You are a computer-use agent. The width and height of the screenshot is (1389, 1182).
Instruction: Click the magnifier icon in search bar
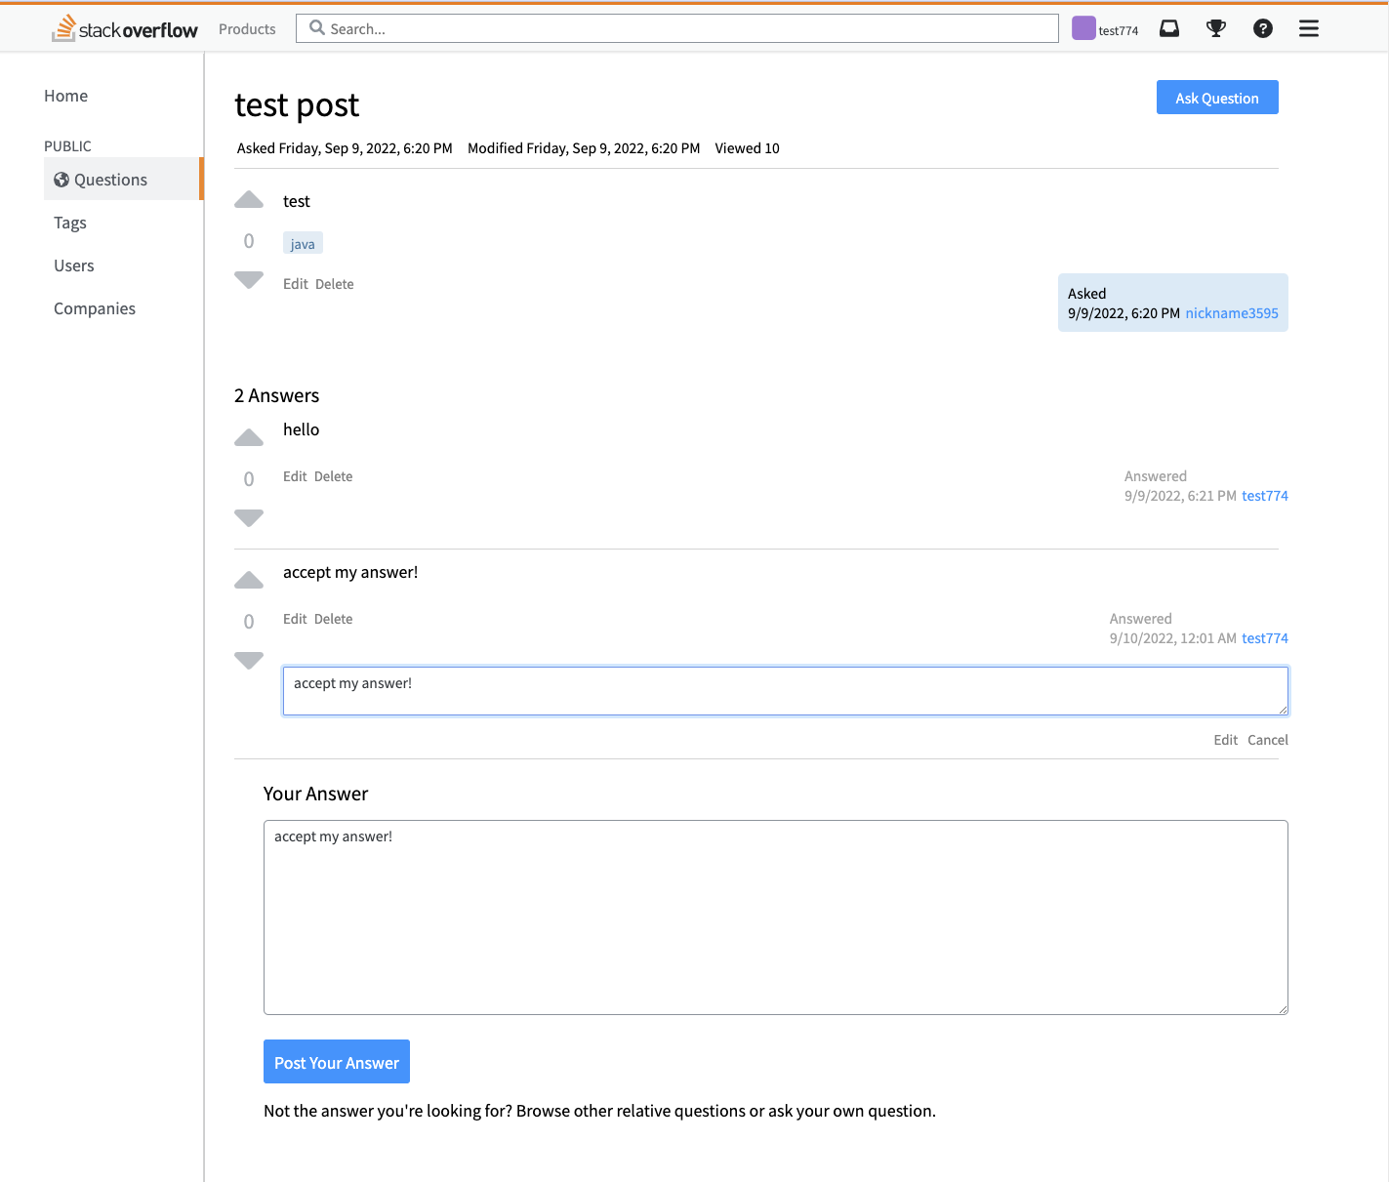coord(317,28)
